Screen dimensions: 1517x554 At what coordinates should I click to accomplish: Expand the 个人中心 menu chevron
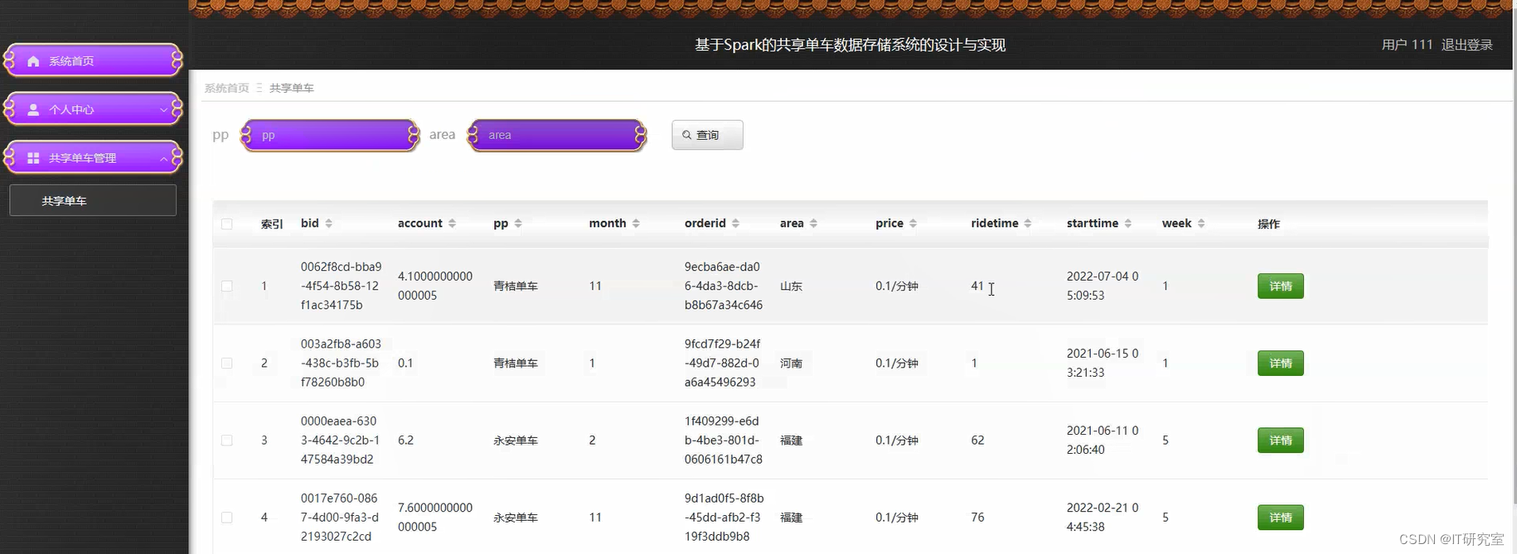[x=163, y=109]
